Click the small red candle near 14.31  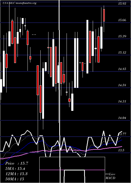pos(69,100)
